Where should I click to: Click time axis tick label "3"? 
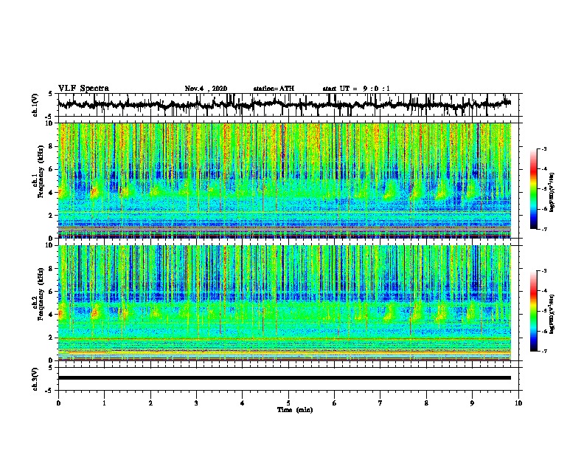click(x=196, y=403)
